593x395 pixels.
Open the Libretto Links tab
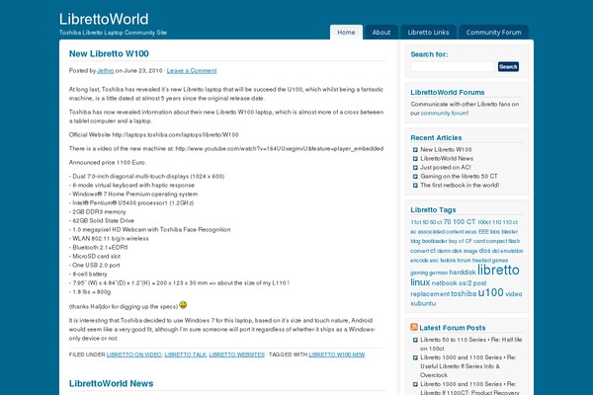point(428,33)
